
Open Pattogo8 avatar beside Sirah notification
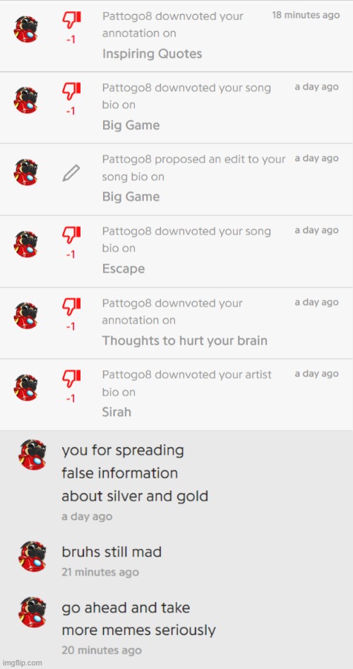[x=26, y=388]
